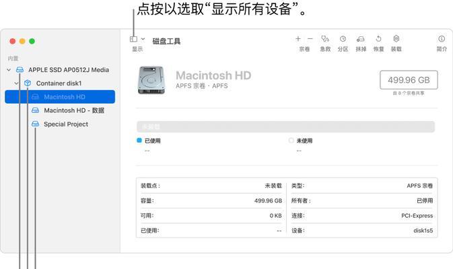Select APPLE SSD AP0512J Media in sidebar
This screenshot has height=269, width=453.
(69, 70)
